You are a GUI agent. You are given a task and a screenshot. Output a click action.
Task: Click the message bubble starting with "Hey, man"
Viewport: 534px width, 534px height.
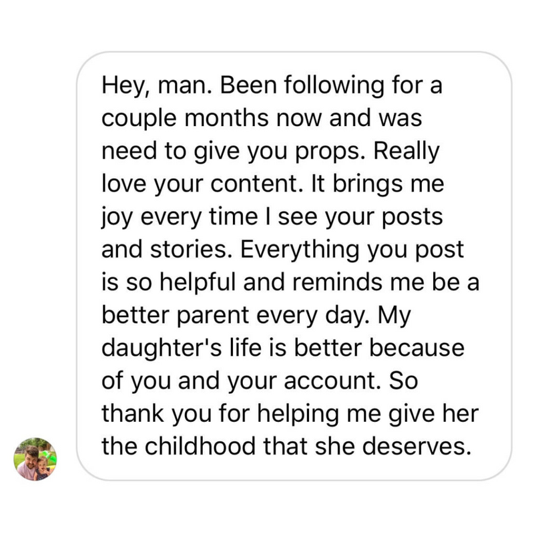(x=294, y=267)
